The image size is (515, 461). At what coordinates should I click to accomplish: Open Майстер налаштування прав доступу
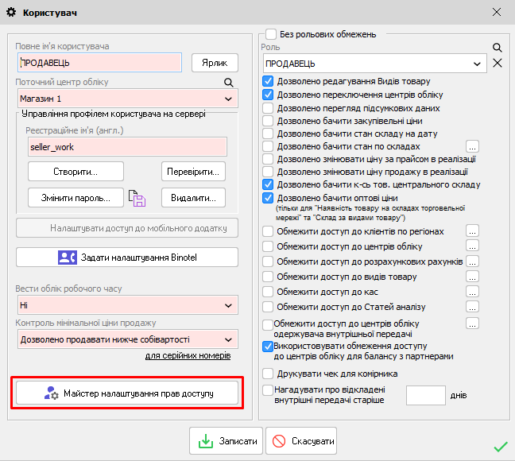click(x=127, y=393)
